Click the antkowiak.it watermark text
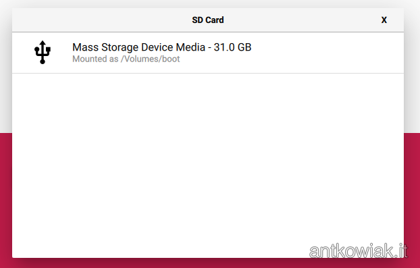Viewport: 420px width, 268px height. pyautogui.click(x=359, y=250)
